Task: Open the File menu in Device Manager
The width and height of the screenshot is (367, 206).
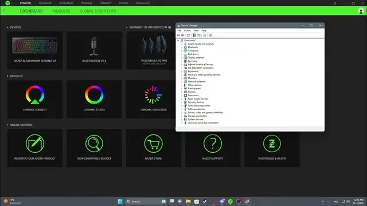Action: click(179, 30)
